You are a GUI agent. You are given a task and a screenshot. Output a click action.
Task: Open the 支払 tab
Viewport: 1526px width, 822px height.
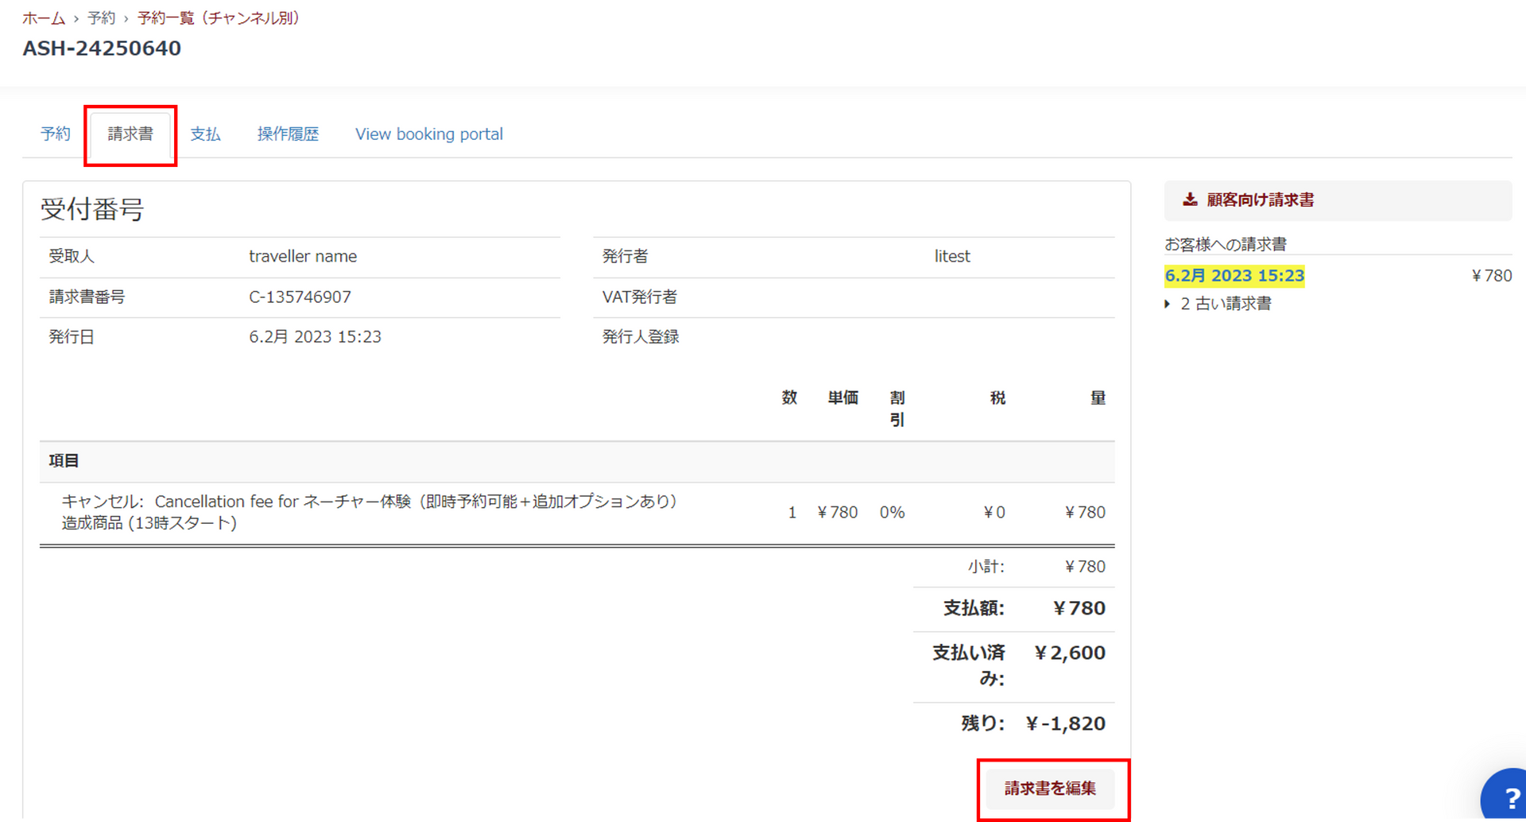point(205,134)
